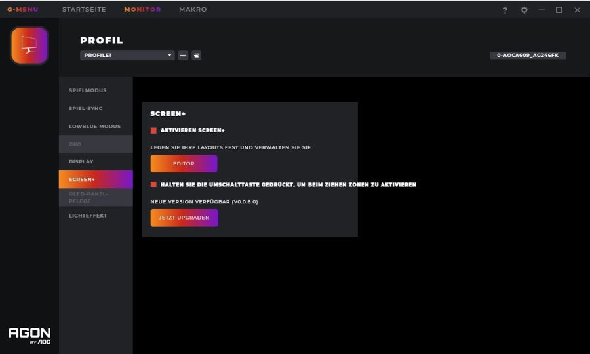
Task: Click the SCREEN+ panel heading
Action: click(x=168, y=113)
